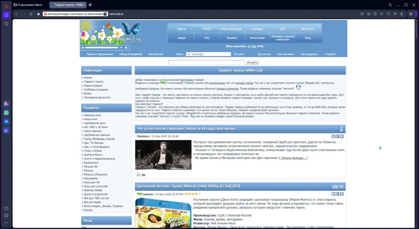Click the 'Читать дальше...' link
This screenshot has width=419, height=229.
(293, 158)
